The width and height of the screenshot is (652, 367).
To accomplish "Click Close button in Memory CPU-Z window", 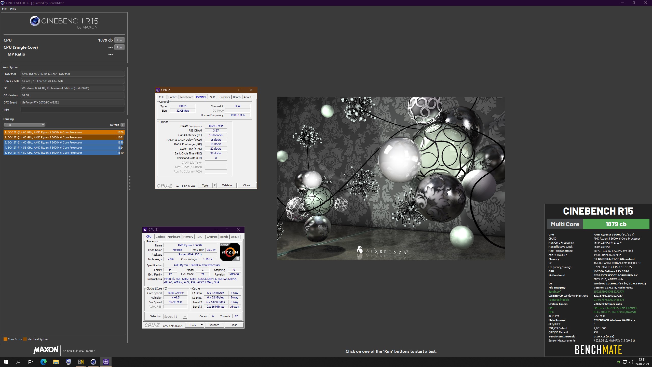I will 247,185.
